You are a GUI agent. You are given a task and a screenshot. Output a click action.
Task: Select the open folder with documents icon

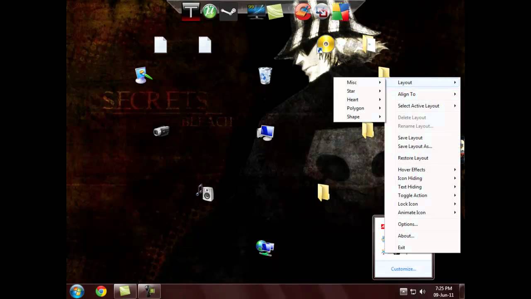coord(368,44)
